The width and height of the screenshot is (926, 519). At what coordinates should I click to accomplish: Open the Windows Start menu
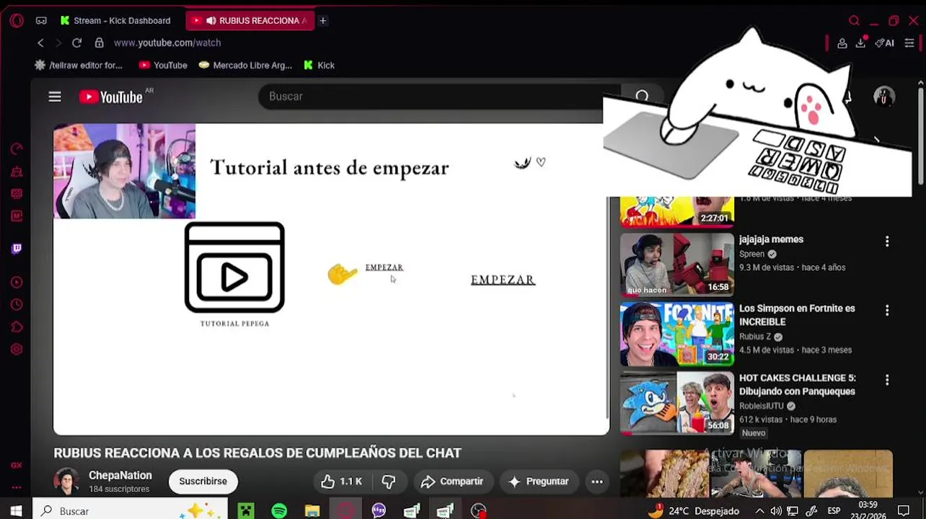coord(16,511)
